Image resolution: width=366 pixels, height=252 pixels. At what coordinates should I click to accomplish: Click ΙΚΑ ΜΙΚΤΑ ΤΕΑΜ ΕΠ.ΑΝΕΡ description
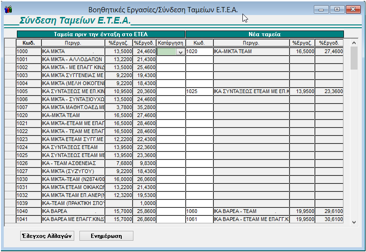point(73,195)
